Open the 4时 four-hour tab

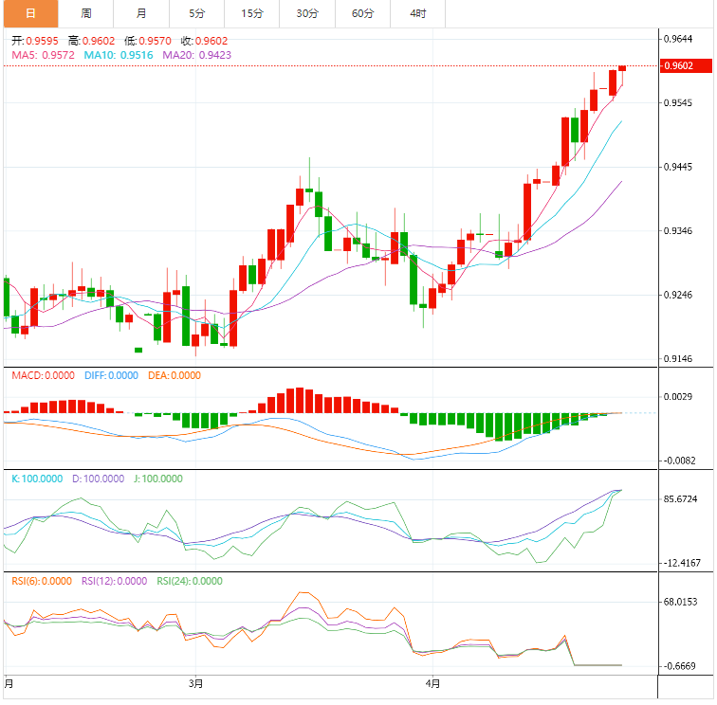[417, 13]
